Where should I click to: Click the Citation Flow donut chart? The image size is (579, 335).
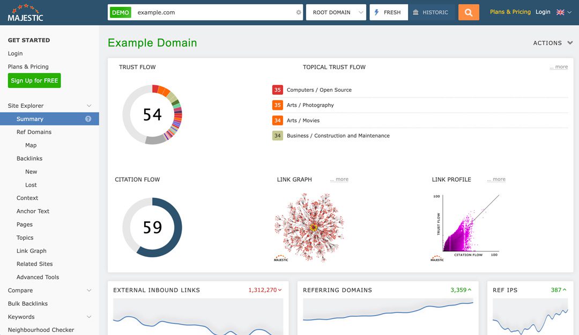coord(152,227)
